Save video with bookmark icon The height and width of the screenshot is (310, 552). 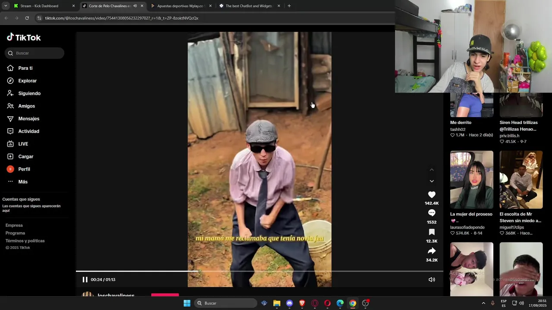432,232
